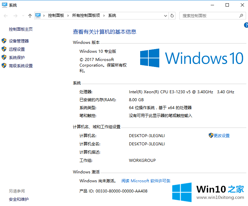Open the recent locations dropdown arrow
Viewport: 248px width, 206px height.
point(23,15)
